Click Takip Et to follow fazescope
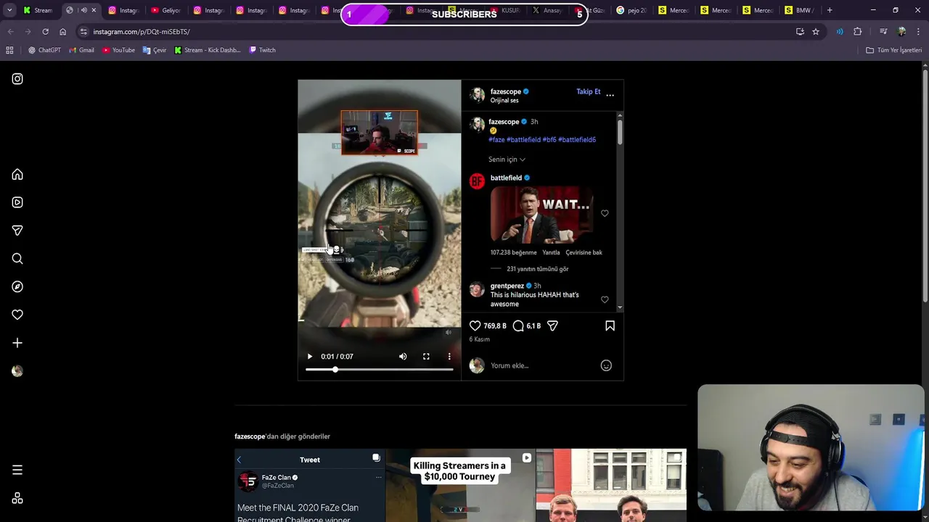 588,91
